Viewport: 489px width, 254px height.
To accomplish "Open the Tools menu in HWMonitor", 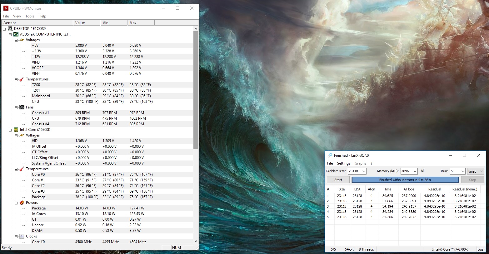I will tap(30, 16).
